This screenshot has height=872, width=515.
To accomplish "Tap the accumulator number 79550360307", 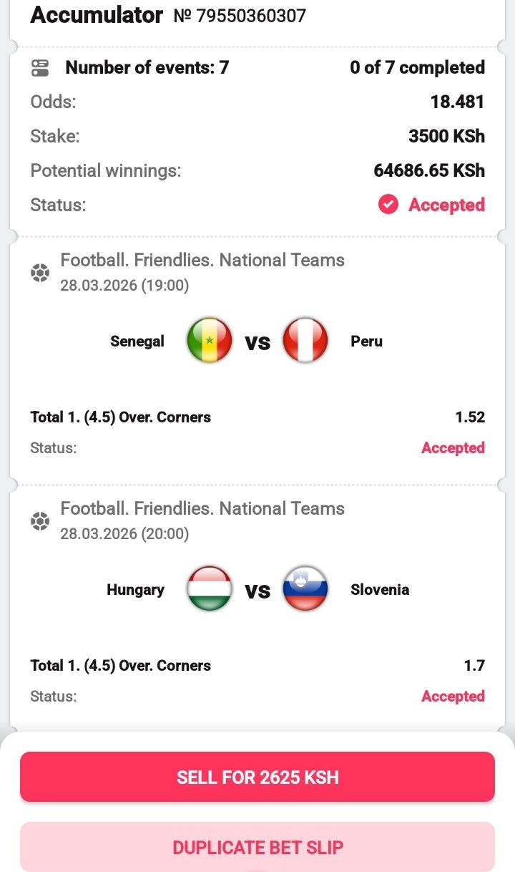I will point(240,16).
